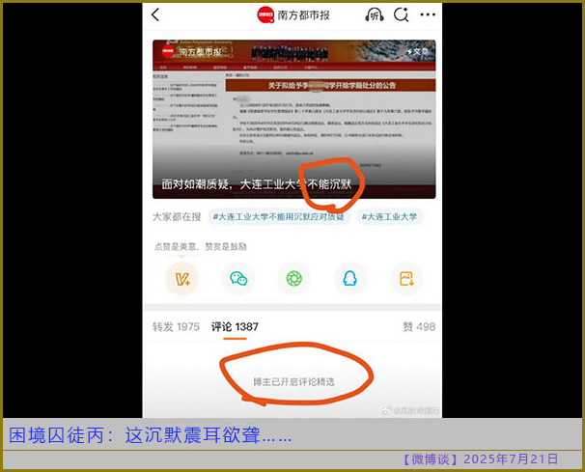The image size is (585, 472).
Task: Tap the back arrow at top left
Action: tap(156, 14)
